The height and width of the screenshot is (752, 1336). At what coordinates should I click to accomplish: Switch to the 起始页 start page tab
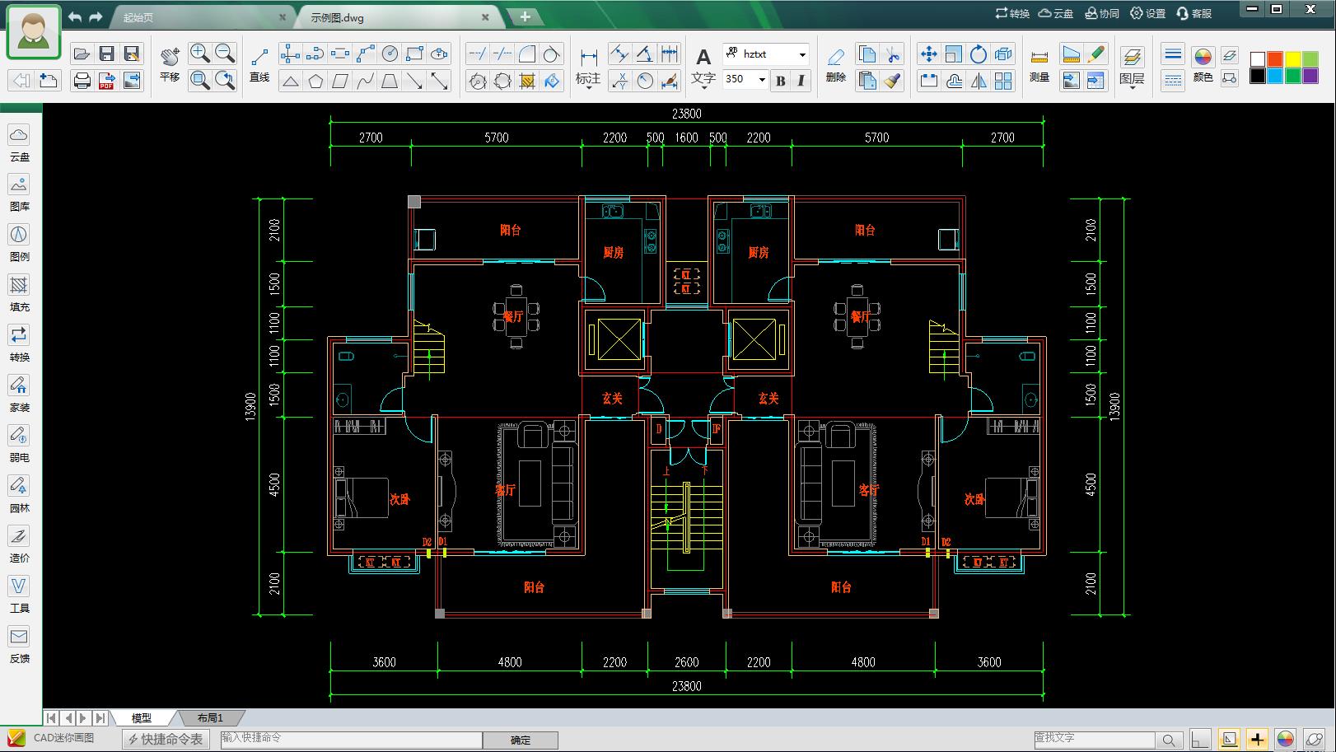pyautogui.click(x=138, y=16)
